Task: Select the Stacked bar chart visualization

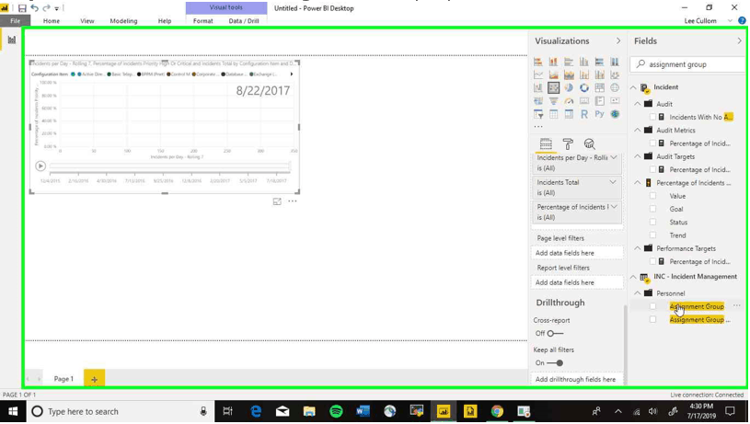Action: [x=538, y=62]
